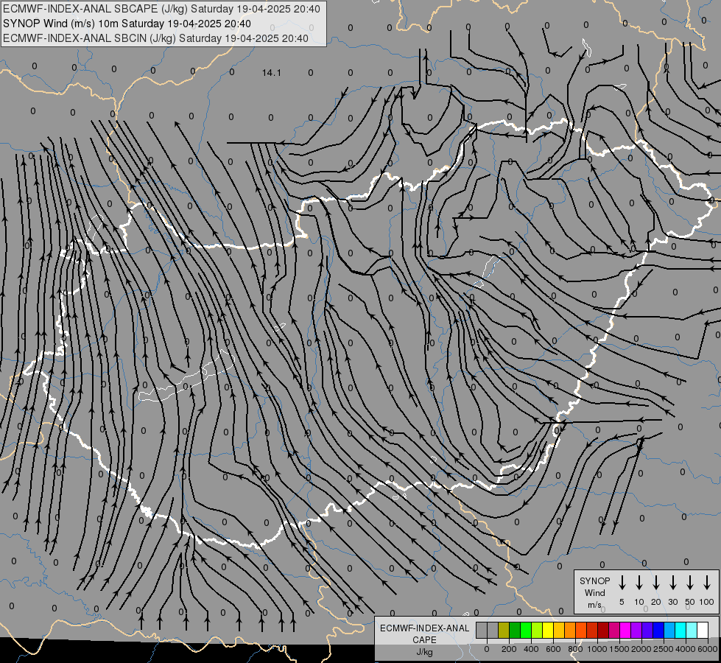Click the wind legend arrow above 50
This screenshot has width=721, height=663.
690,583
